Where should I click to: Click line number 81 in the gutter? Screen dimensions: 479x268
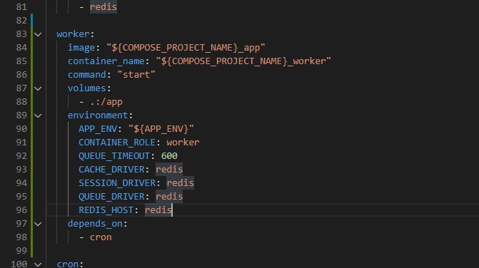pyautogui.click(x=21, y=6)
